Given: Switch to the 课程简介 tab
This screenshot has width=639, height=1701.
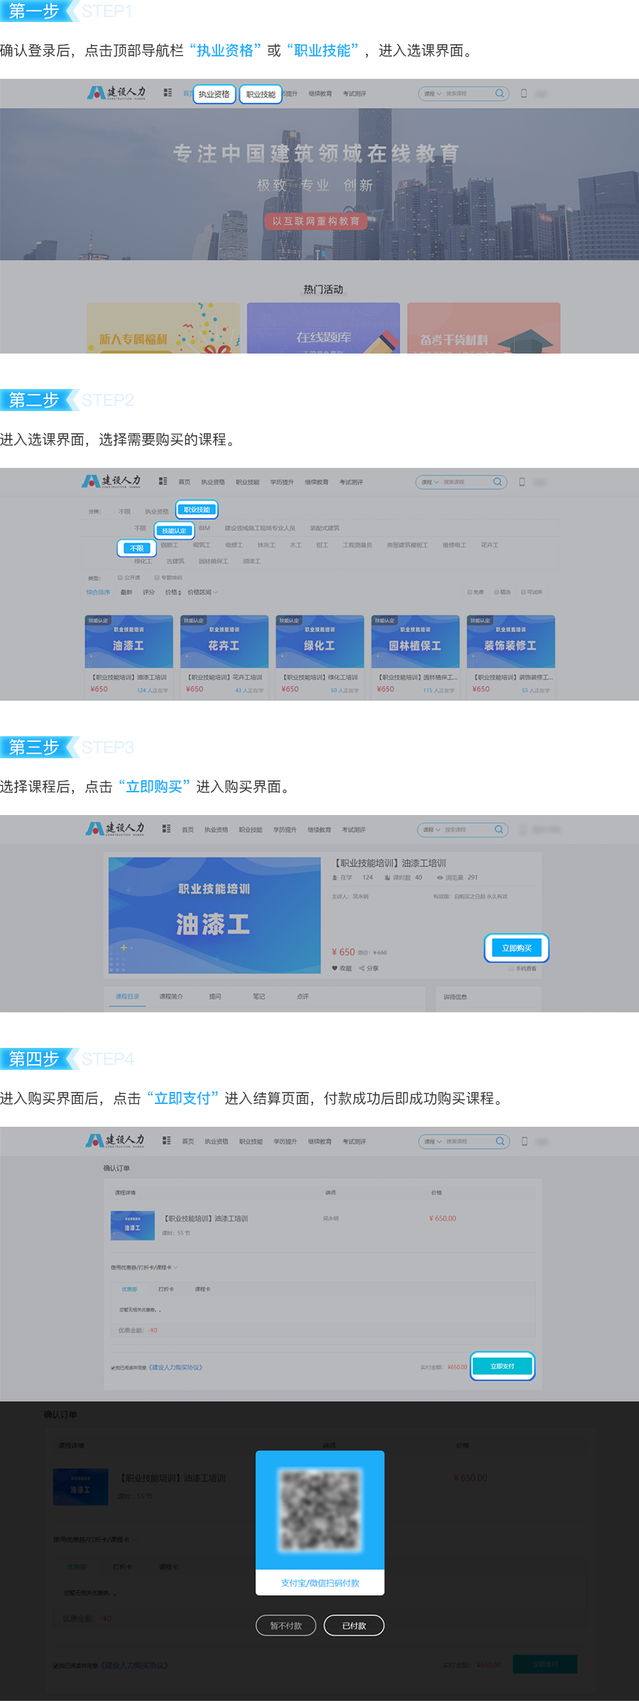Looking at the screenshot, I should 171,997.
